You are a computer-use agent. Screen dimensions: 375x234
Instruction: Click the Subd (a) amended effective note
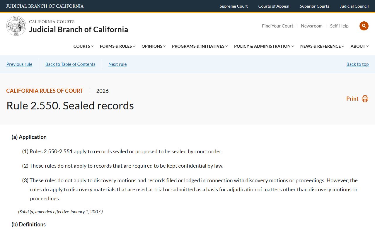coord(60,211)
